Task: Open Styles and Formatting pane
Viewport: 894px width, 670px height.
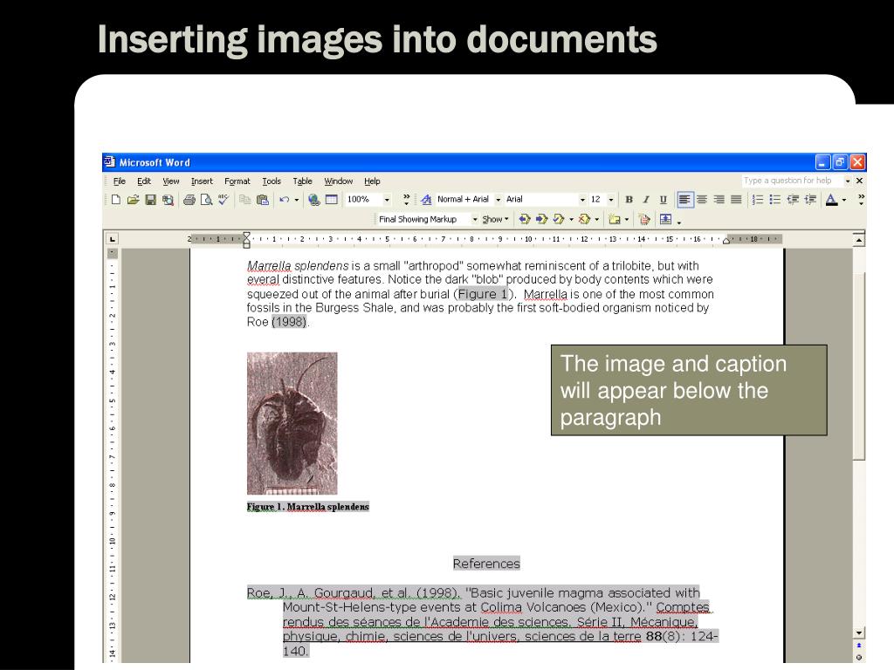Action: (426, 200)
